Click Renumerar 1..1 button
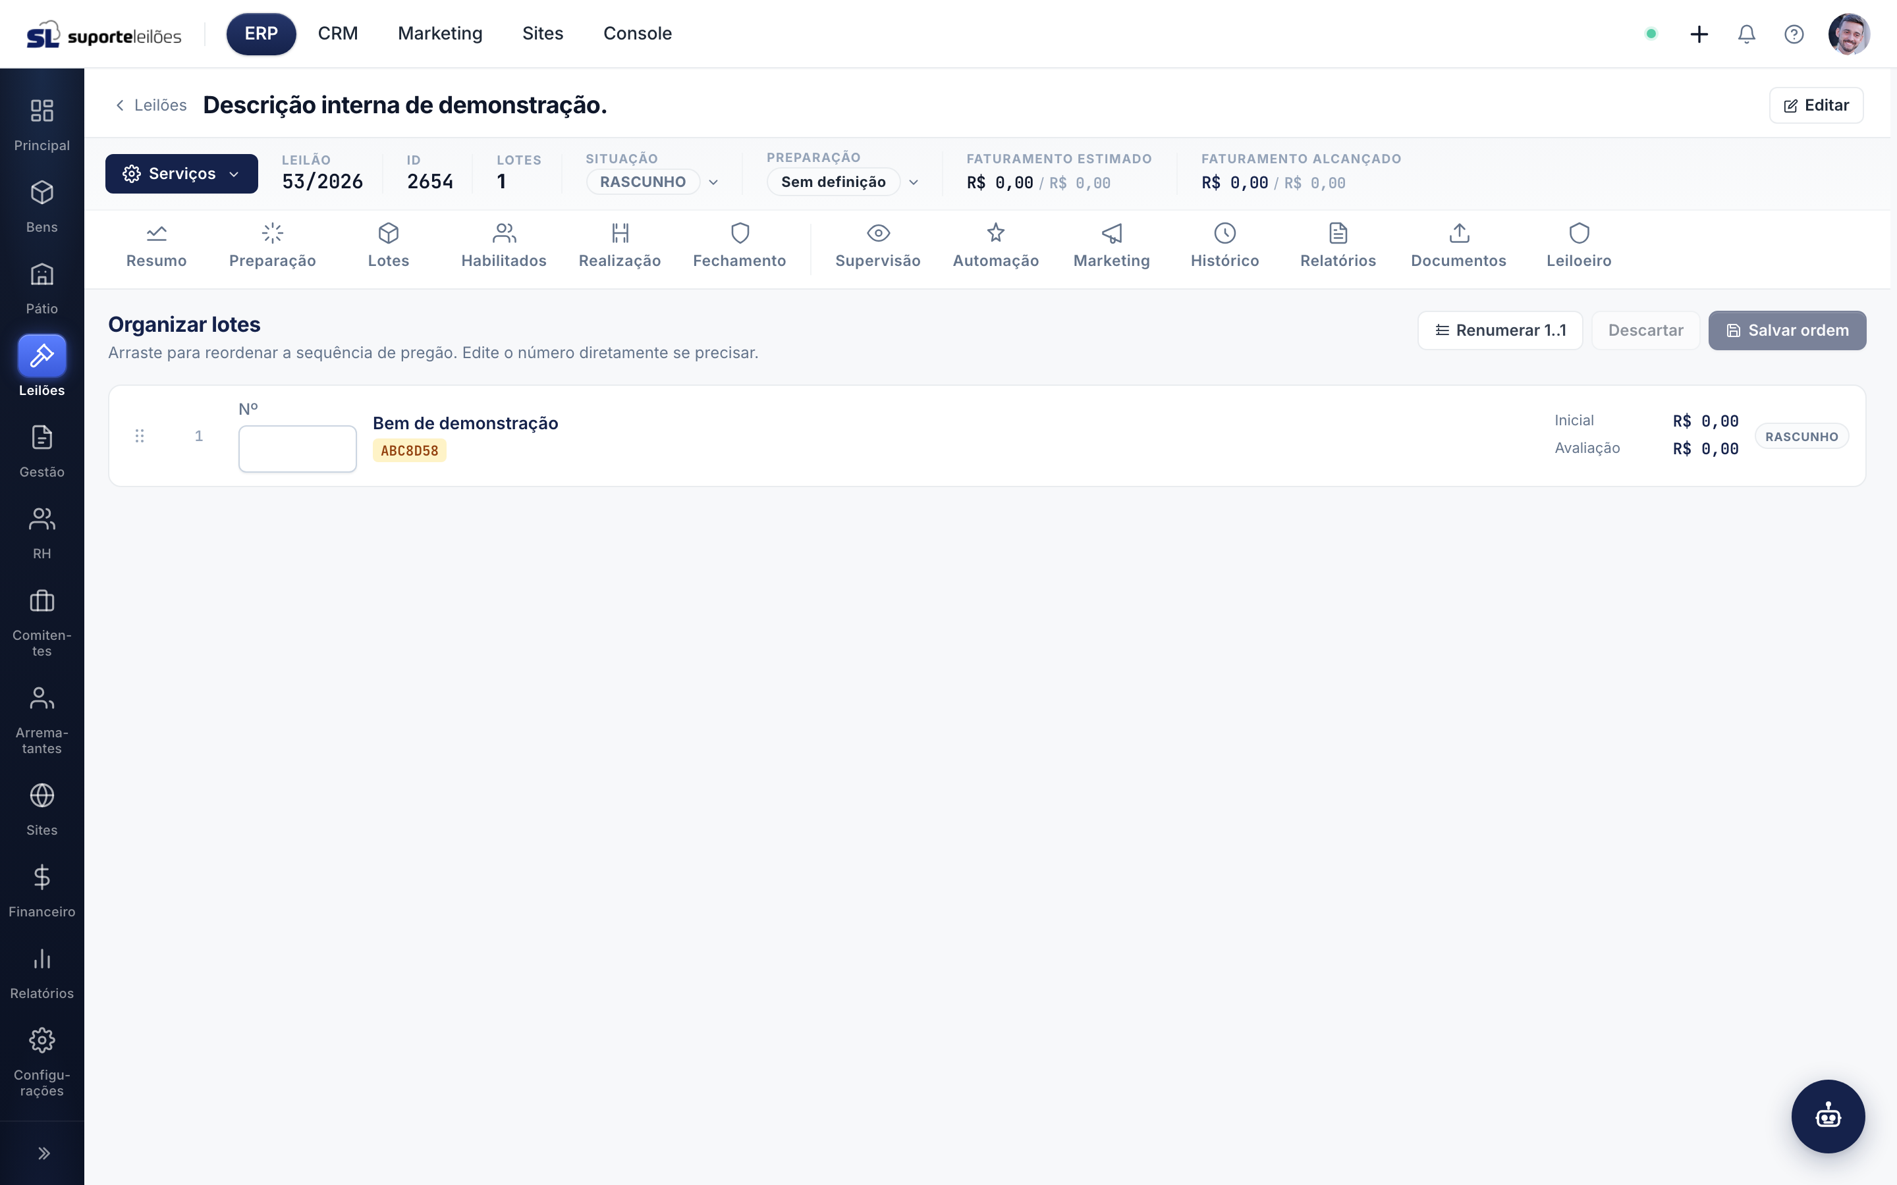This screenshot has height=1185, width=1897. (1500, 330)
